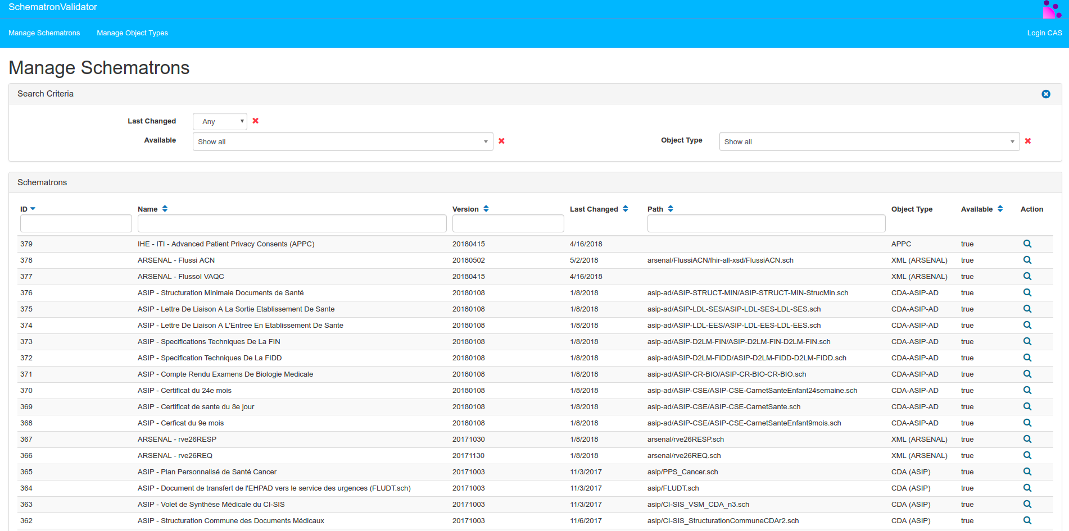
Task: Reset the Available filter with red X
Action: (501, 141)
